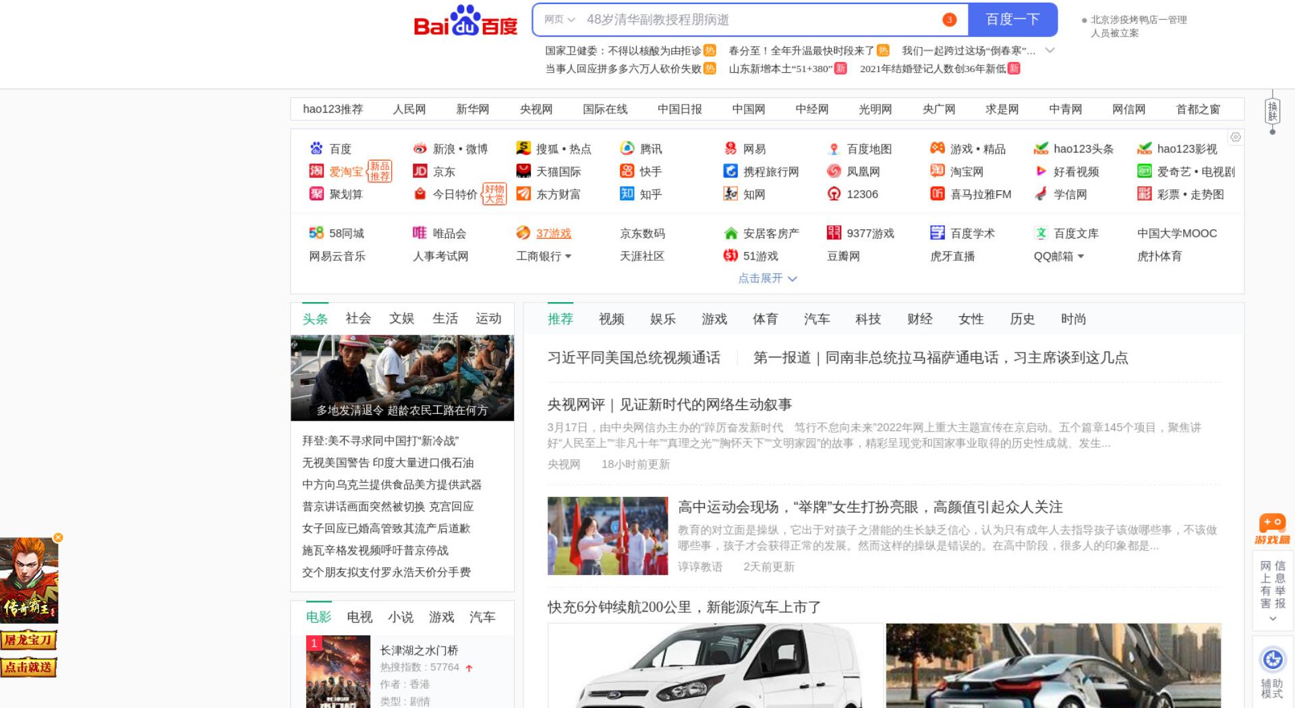Click the 点击就送 ad button
Screen dimensions: 1295x708
click(x=28, y=668)
